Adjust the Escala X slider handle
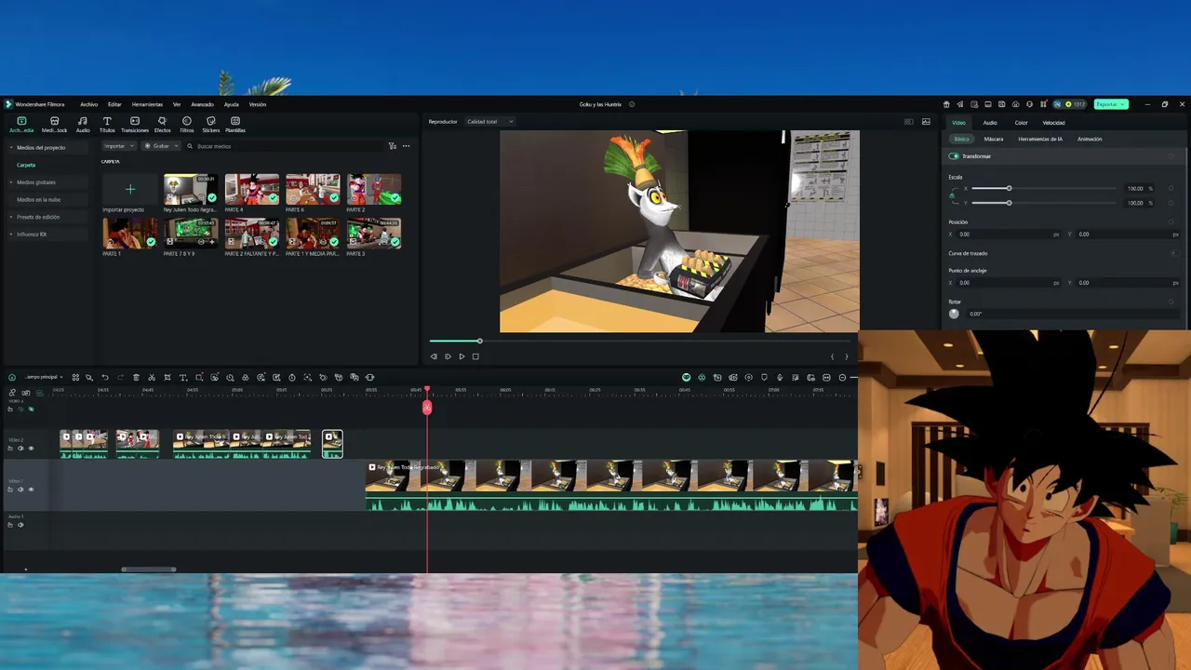Image resolution: width=1191 pixels, height=670 pixels. point(1009,189)
